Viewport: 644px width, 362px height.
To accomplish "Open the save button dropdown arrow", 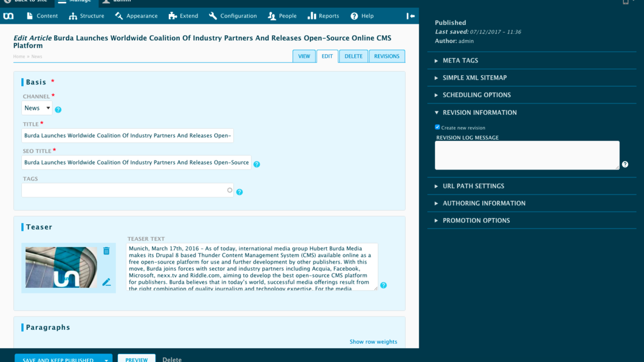I will (106, 359).
